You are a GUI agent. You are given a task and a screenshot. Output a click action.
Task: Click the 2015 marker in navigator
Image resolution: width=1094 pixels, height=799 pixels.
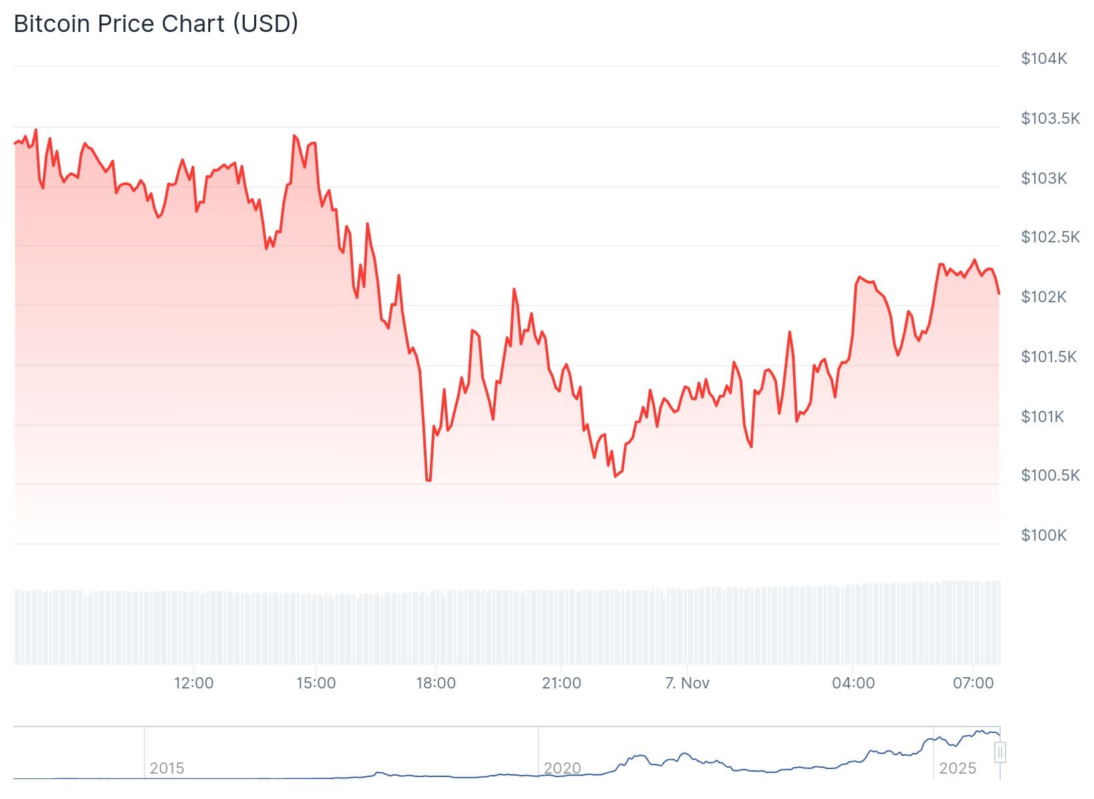[166, 768]
